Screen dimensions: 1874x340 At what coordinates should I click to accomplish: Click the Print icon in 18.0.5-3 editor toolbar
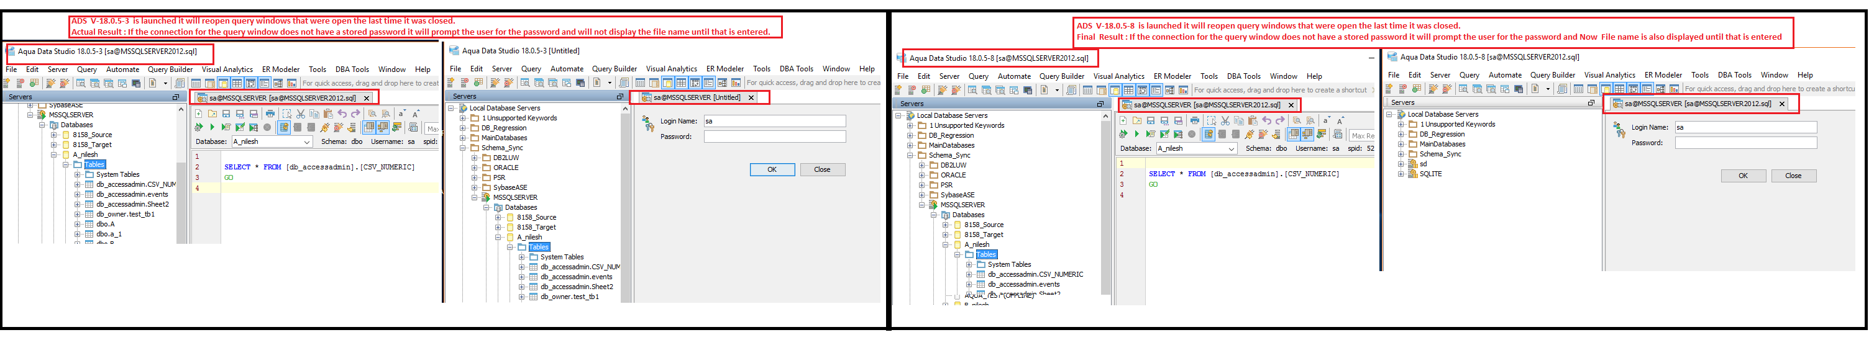tap(271, 114)
